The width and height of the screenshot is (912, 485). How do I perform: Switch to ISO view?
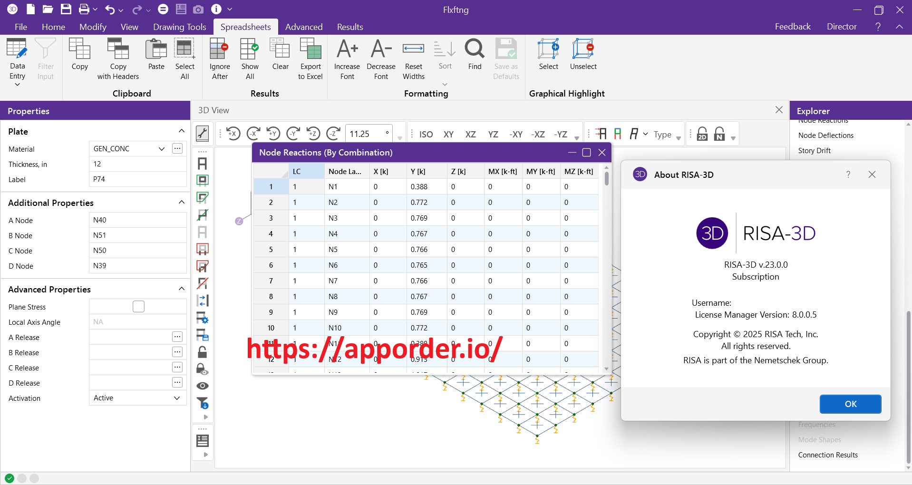click(426, 135)
